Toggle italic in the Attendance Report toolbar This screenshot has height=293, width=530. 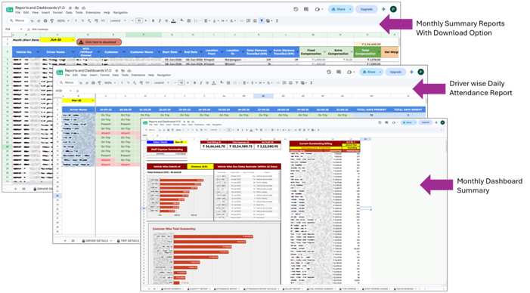point(201,83)
